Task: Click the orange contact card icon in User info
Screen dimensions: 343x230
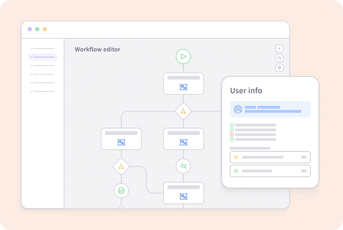Action: pos(236,157)
